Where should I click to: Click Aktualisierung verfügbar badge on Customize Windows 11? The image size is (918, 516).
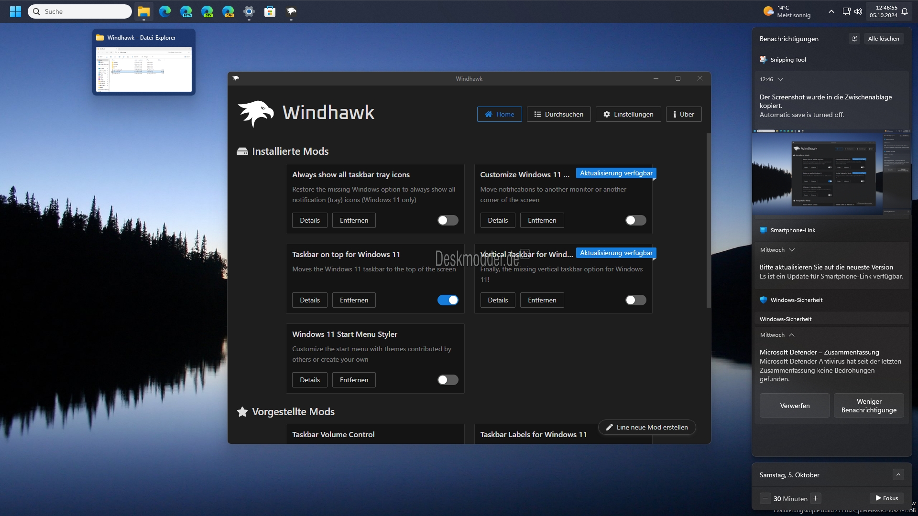tap(616, 173)
